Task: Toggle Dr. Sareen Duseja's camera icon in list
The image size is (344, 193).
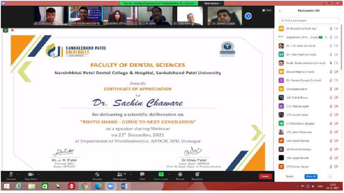Action: (x=336, y=81)
